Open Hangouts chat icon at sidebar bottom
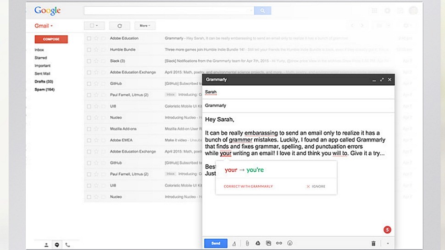445x250 pixels. (x=57, y=245)
